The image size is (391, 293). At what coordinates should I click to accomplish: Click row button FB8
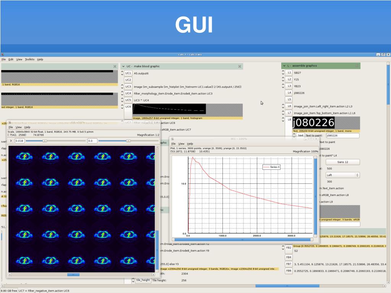tap(289, 270)
